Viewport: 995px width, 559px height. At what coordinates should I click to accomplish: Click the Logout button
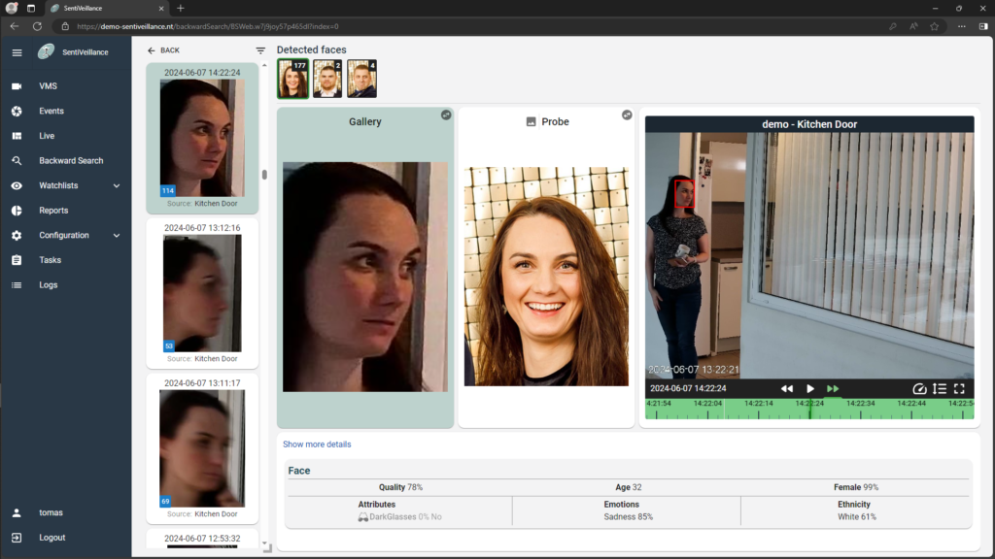click(x=51, y=538)
